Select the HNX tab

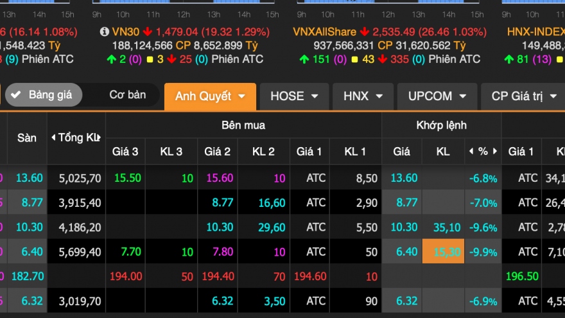pos(363,96)
